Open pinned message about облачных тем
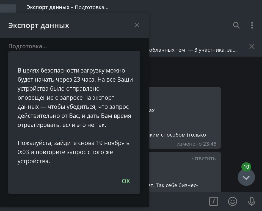Screen dimensions: 262x211 click(193, 50)
